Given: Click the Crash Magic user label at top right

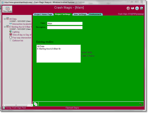Looking at the screenshot, I should (131, 14).
